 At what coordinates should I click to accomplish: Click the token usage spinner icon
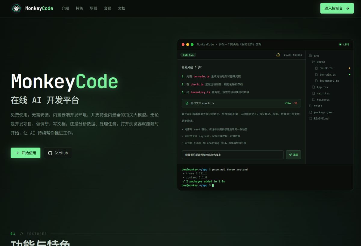pos(278,55)
